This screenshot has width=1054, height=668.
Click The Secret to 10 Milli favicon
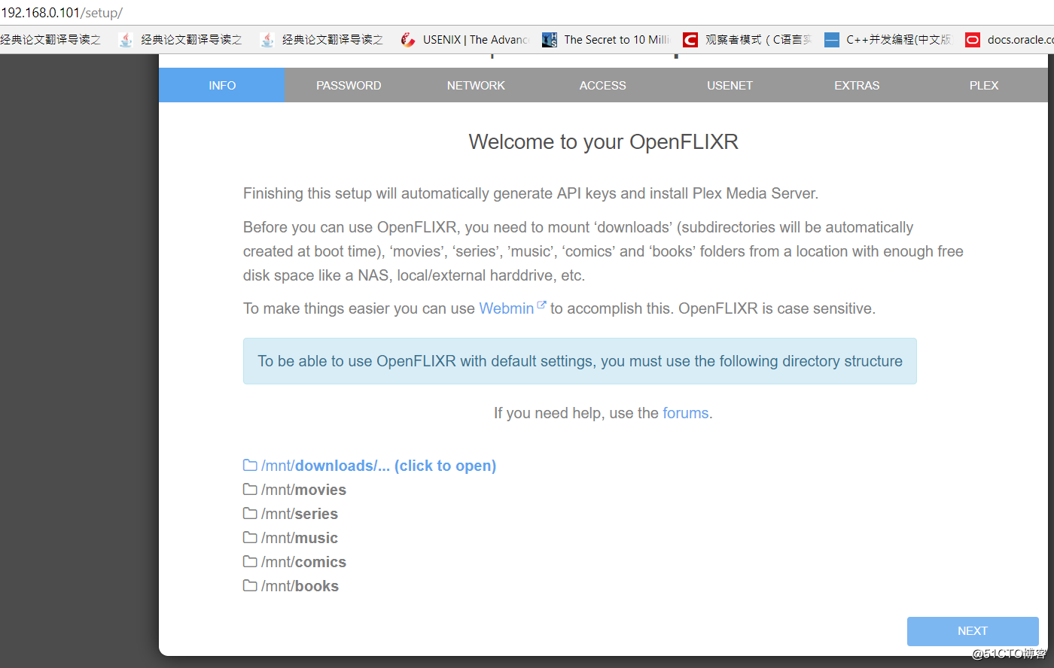coord(550,40)
